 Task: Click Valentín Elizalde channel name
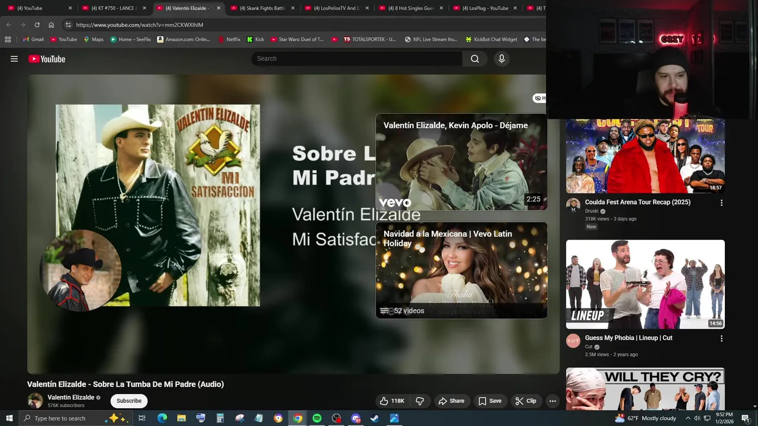click(71, 397)
